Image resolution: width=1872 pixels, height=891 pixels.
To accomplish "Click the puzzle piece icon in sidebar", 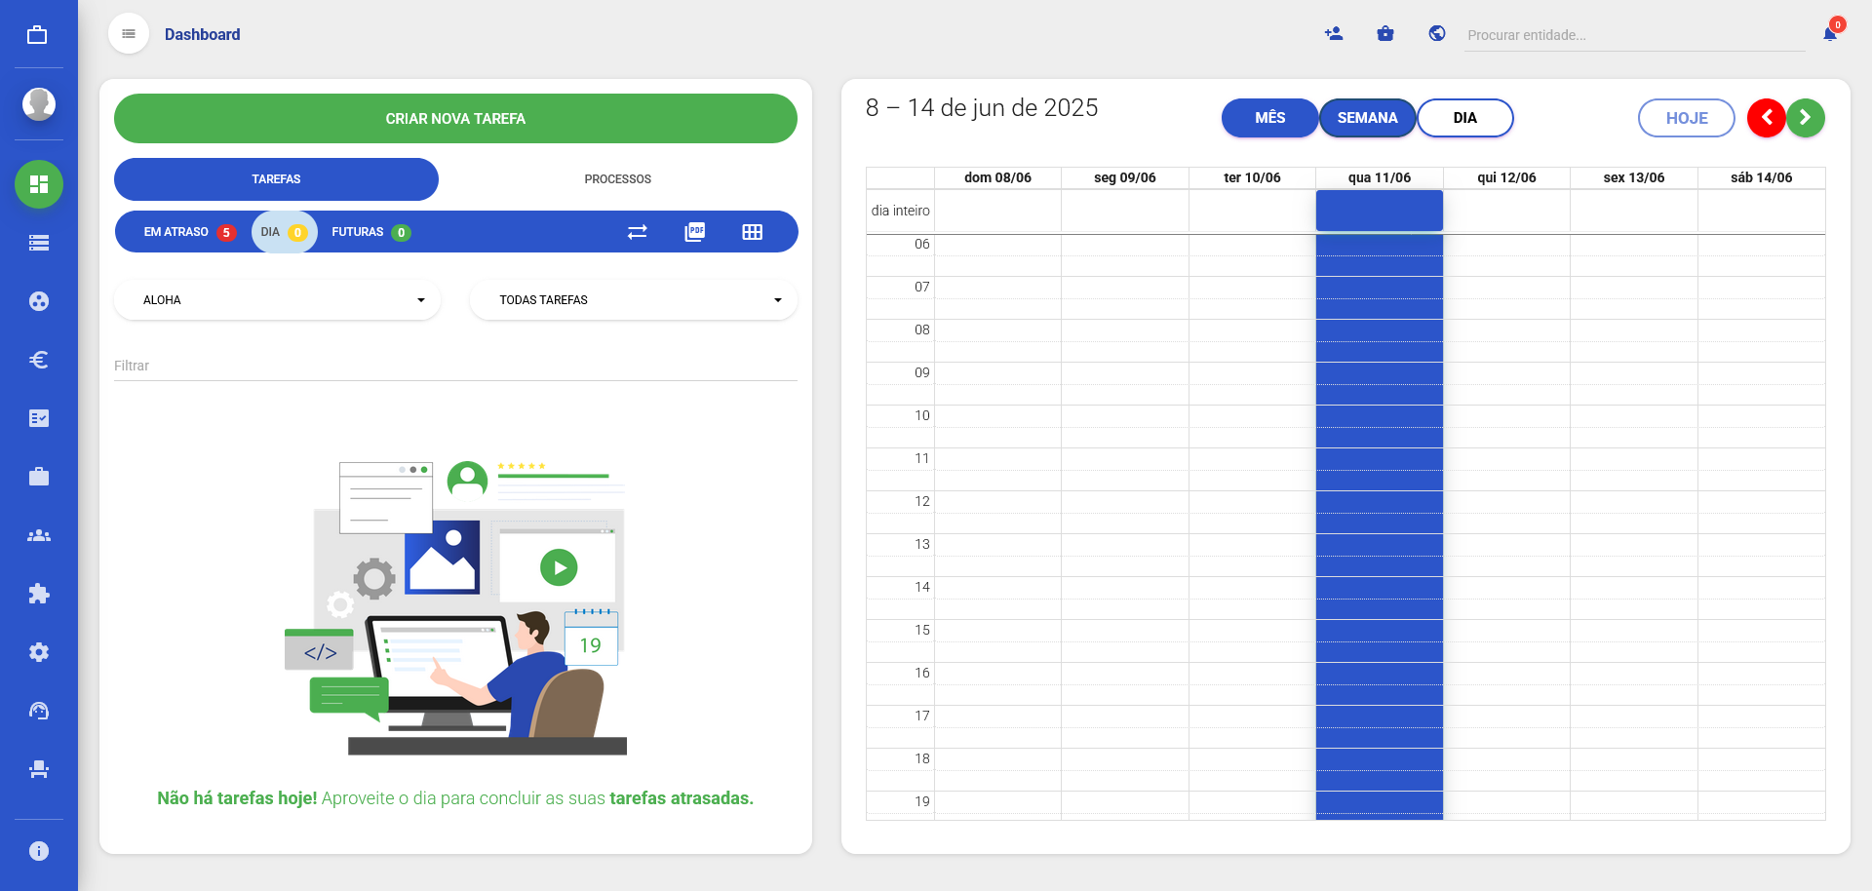I will pyautogui.click(x=39, y=594).
